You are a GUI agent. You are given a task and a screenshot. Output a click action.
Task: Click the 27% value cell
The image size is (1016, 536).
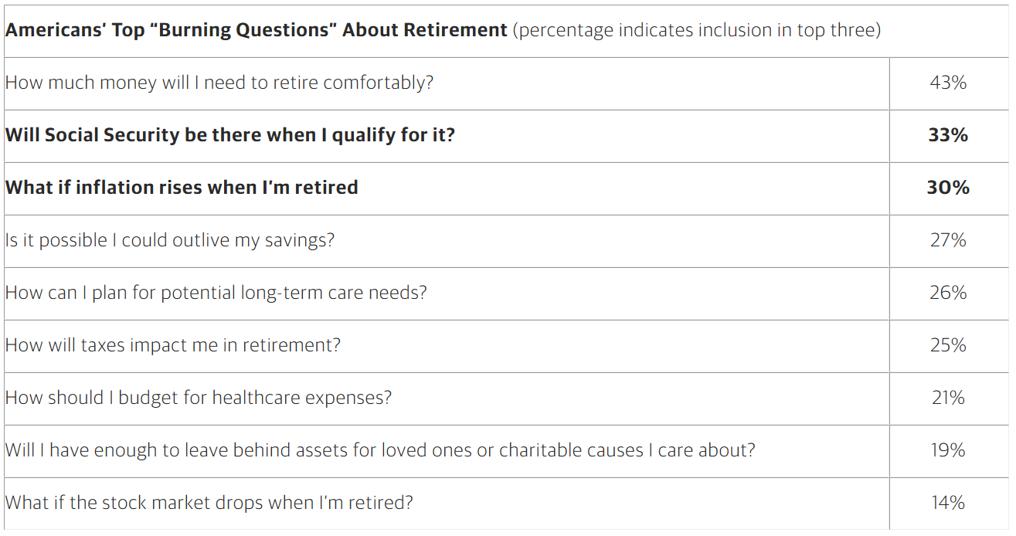[x=948, y=240]
